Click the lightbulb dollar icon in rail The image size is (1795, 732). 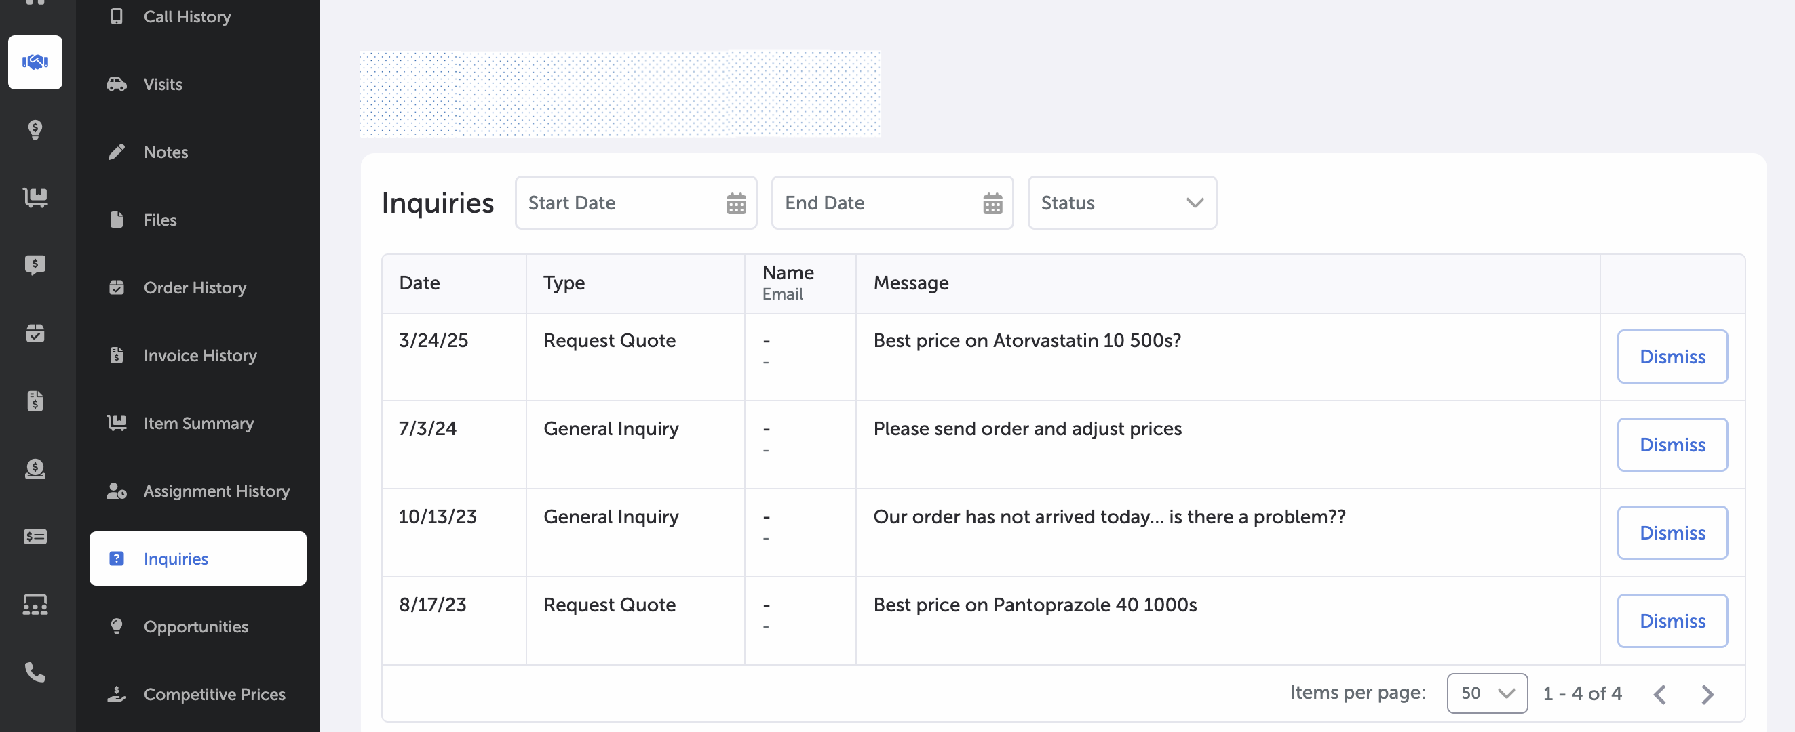point(35,129)
